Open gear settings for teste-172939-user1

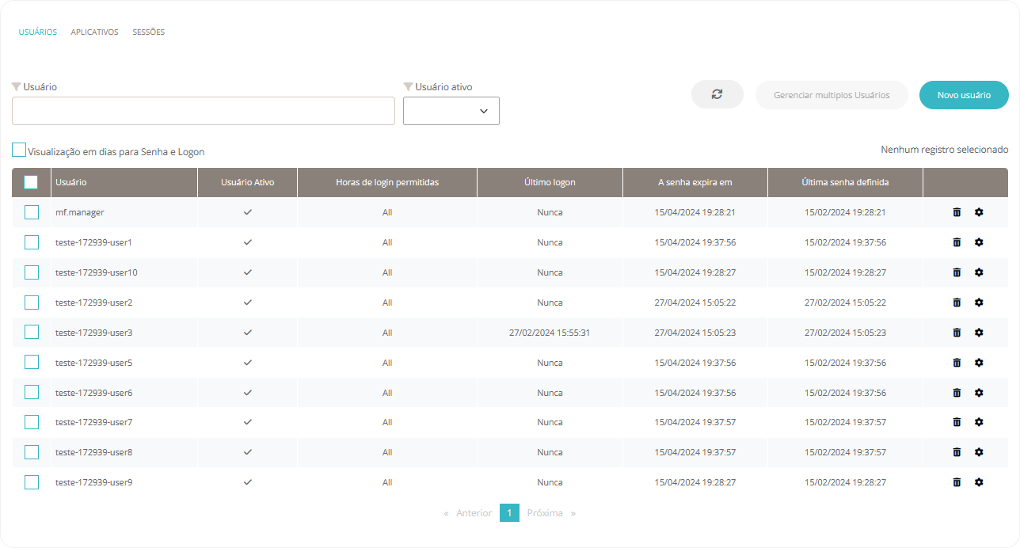tap(979, 242)
